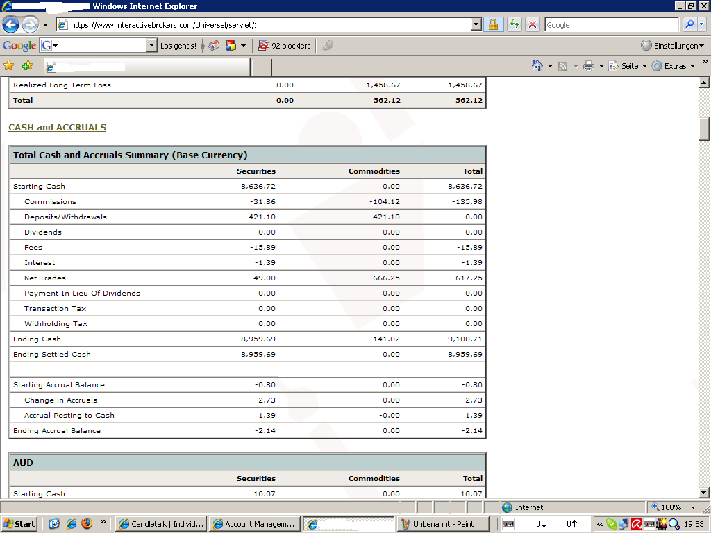
Task: Expand the address bar URL dropdown
Action: (476, 25)
